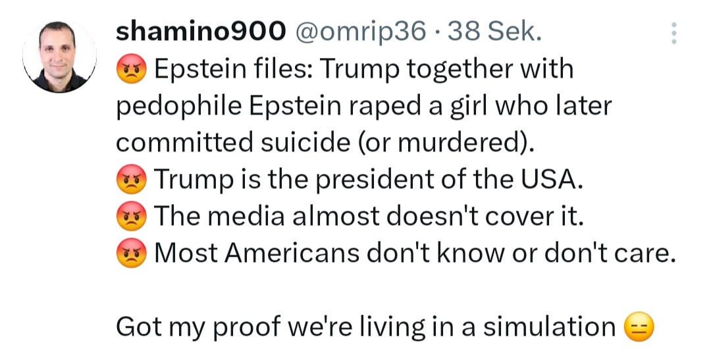Open the three-dot more options menu
Viewport: 711px width, 349px height.
673,34
